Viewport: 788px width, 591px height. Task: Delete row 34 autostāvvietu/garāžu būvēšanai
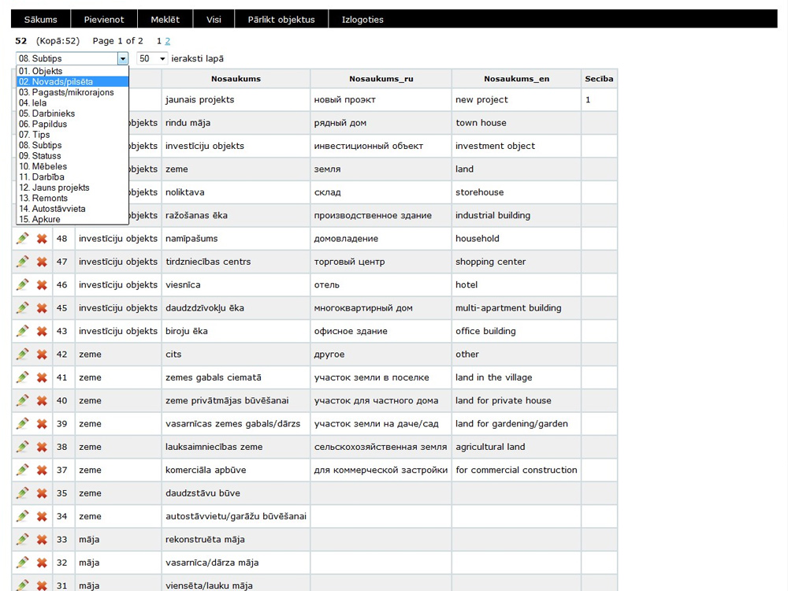point(42,516)
